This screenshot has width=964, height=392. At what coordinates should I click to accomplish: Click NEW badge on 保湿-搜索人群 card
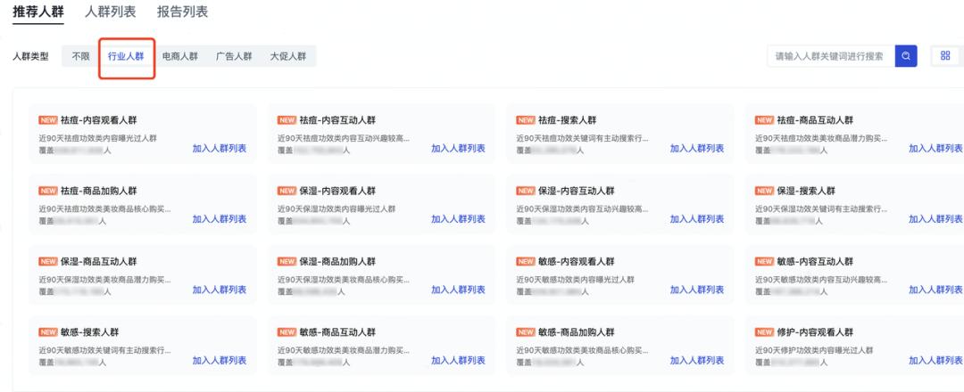(x=764, y=191)
